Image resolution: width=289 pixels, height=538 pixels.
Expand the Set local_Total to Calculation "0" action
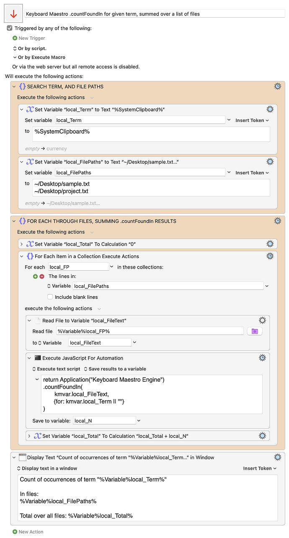pos(22,244)
